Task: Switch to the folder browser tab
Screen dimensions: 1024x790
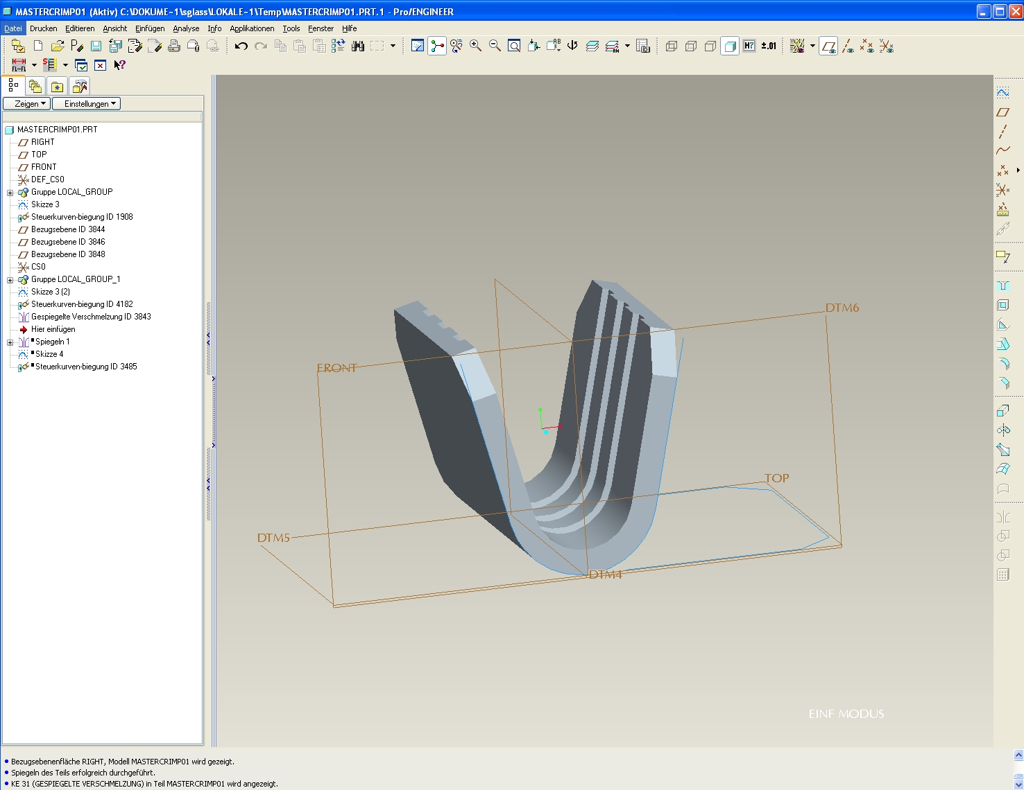Action: tap(35, 86)
